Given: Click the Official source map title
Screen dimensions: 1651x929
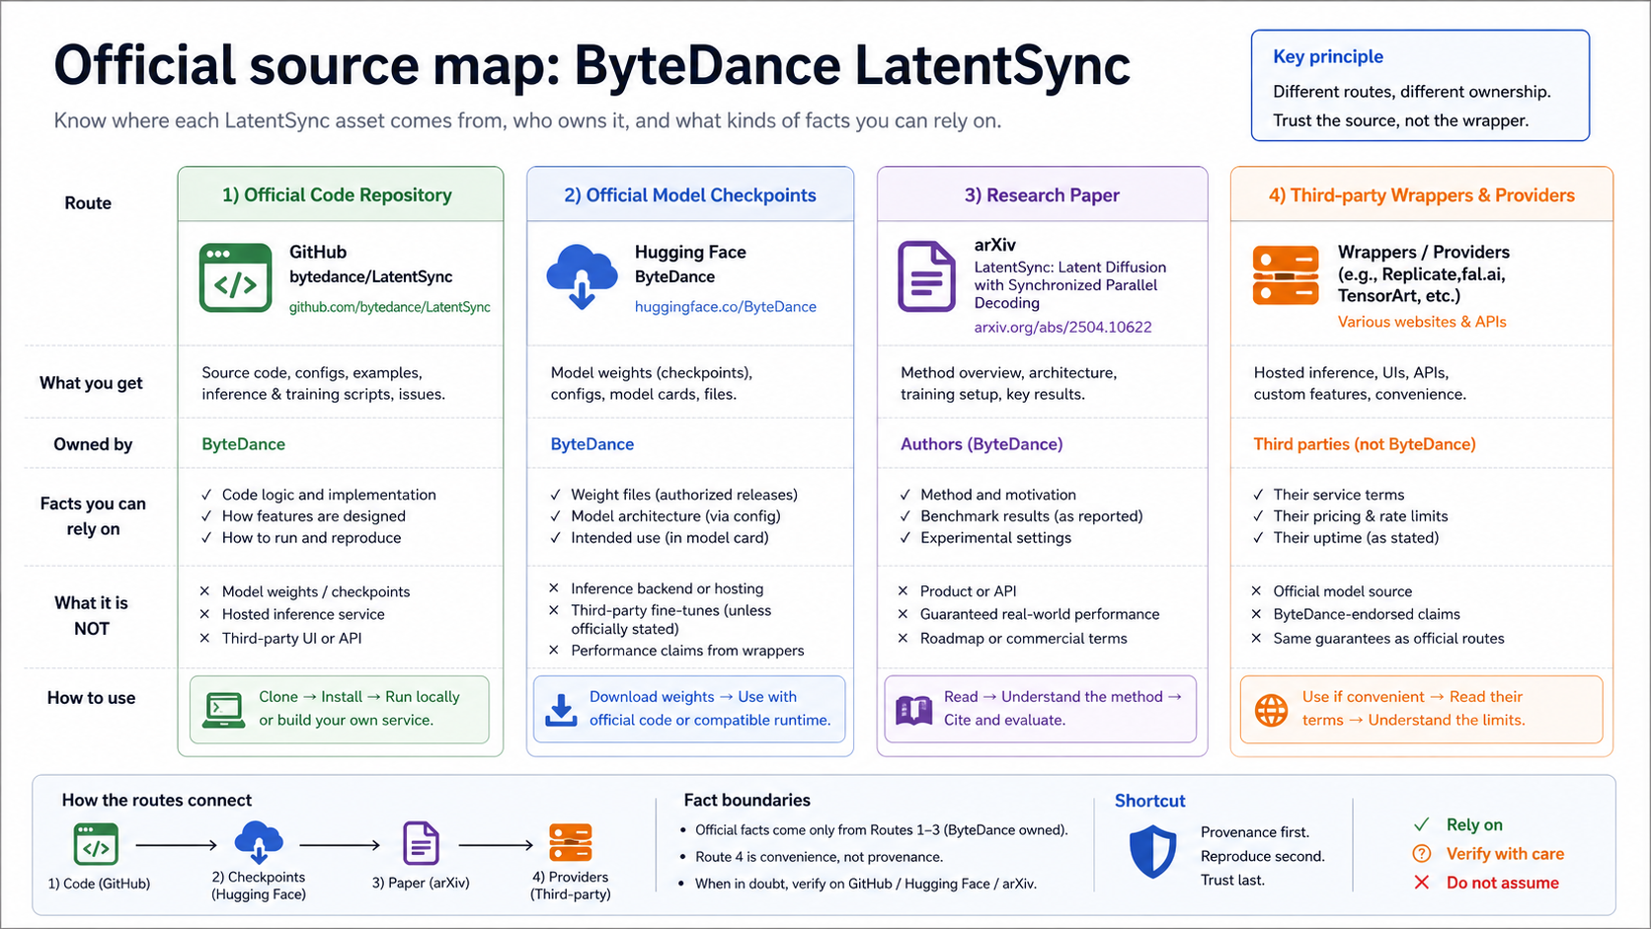Looking at the screenshot, I should [591, 65].
